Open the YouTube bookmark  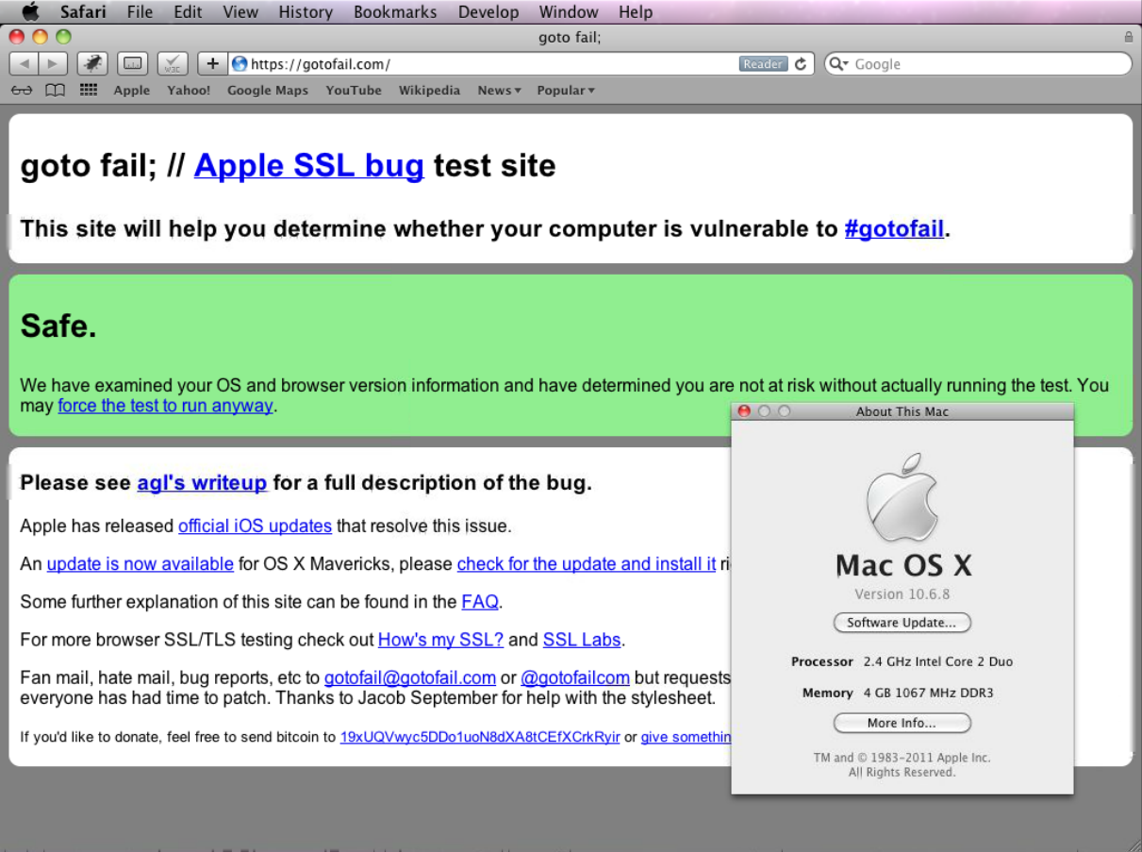click(354, 91)
